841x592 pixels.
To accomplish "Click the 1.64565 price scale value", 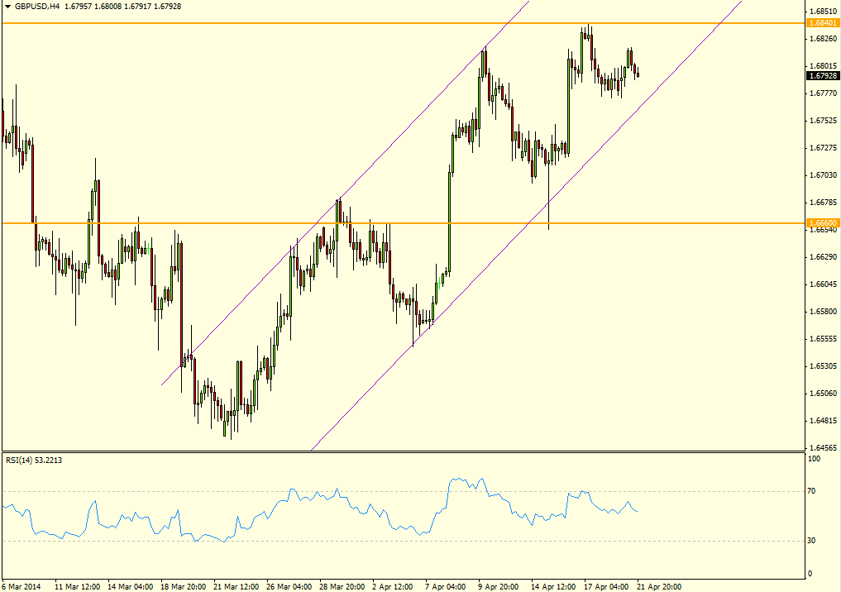I will tap(824, 447).
